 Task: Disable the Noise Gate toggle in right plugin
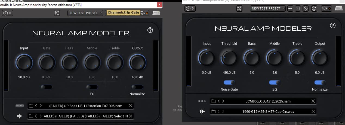click(229, 82)
